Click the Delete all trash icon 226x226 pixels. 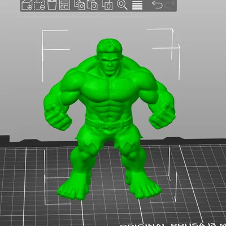52,5
